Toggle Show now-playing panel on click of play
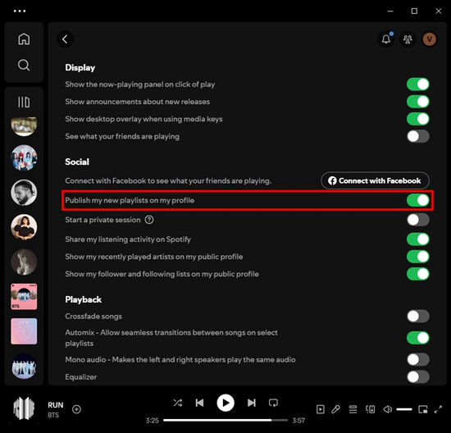Screen dimensions: 451x433 [x=418, y=84]
